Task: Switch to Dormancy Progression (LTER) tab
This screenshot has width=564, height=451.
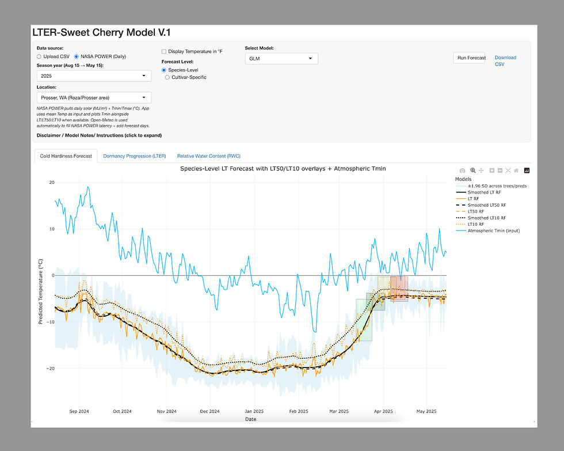Action: (135, 156)
